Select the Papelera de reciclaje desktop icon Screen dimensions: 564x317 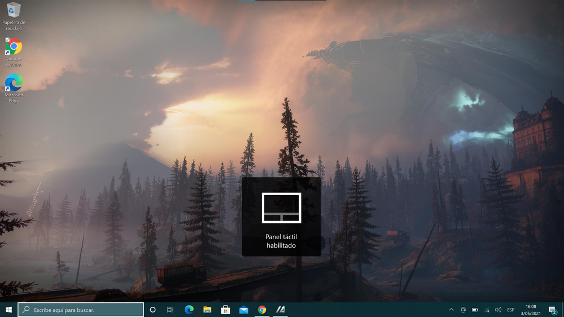pyautogui.click(x=14, y=16)
